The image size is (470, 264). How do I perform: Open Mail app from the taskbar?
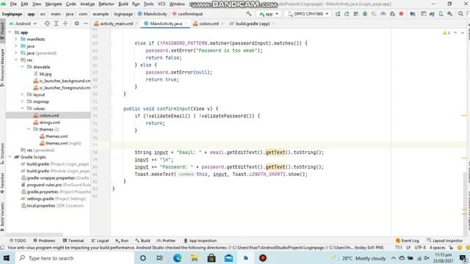coord(228,258)
